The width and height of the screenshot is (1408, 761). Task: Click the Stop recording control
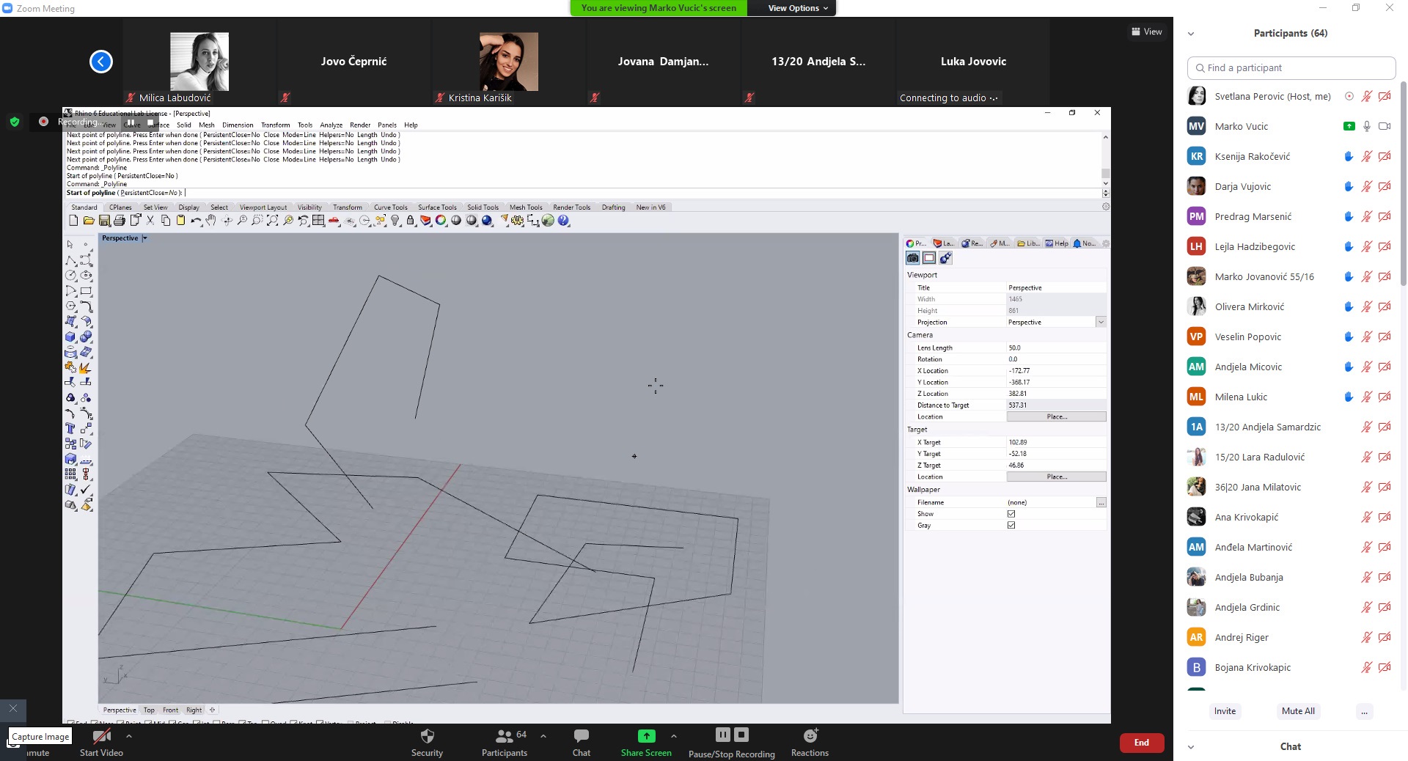coord(741,735)
